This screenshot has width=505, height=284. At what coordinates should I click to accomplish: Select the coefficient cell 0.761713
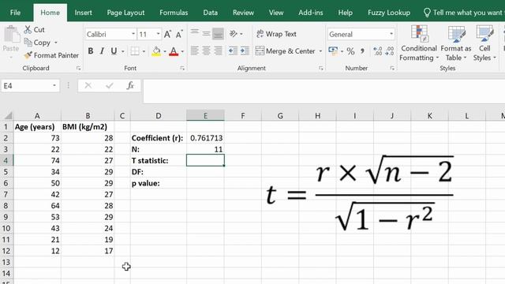[205, 138]
